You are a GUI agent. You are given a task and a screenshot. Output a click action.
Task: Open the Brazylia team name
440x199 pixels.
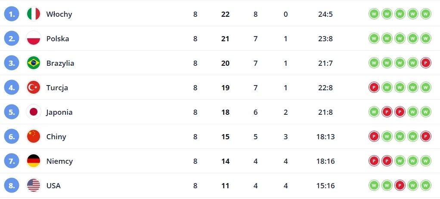[x=60, y=63]
